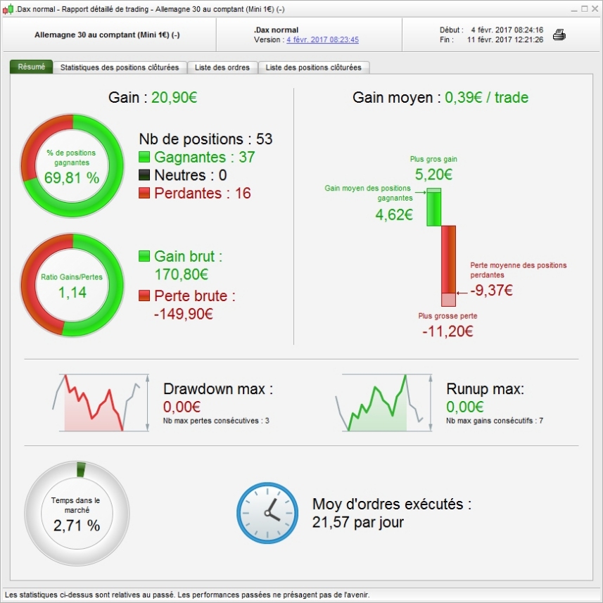Click the Drawdown max red chart thumbnail
603x603 pixels.
(101, 402)
